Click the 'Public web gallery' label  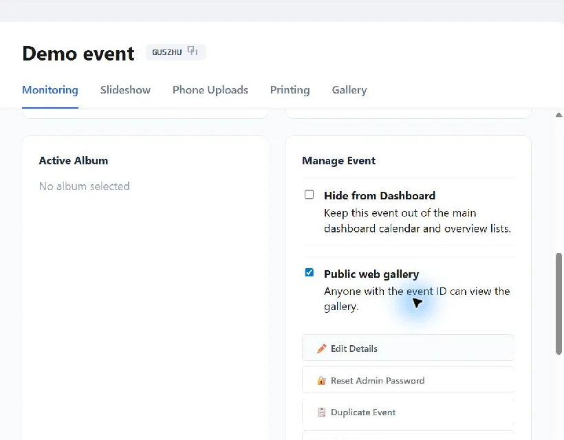(x=371, y=274)
